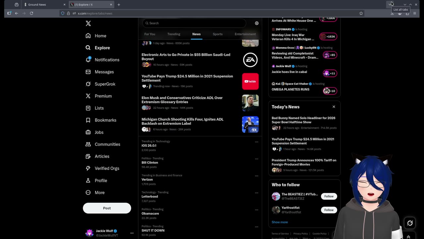Click the Post button
Screen dimensions: 424x239
(107, 208)
